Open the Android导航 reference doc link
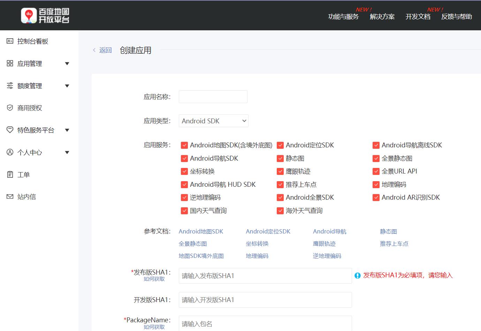 click(330, 231)
